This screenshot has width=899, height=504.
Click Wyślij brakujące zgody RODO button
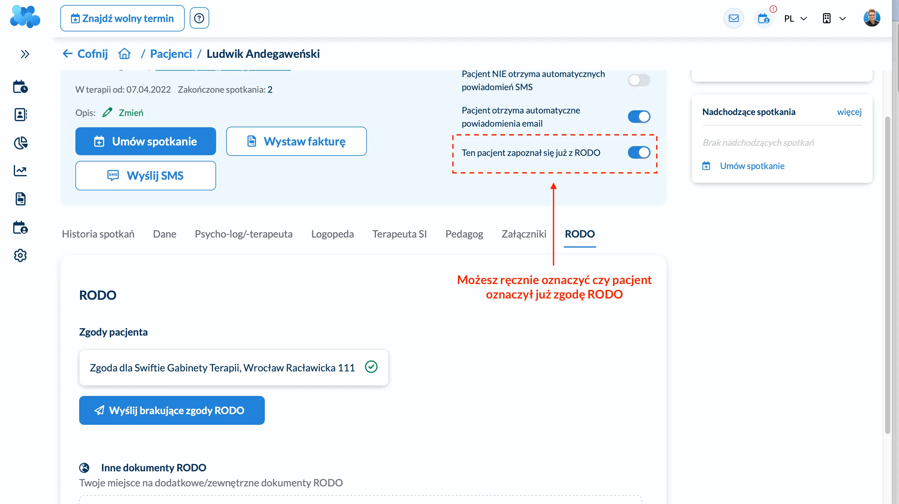(x=172, y=410)
